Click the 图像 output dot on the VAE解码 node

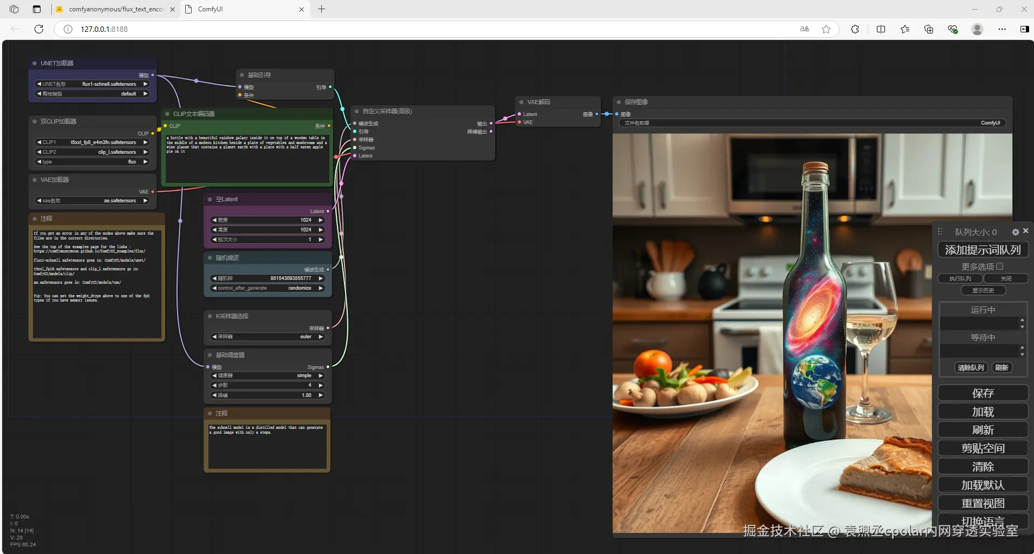click(597, 114)
